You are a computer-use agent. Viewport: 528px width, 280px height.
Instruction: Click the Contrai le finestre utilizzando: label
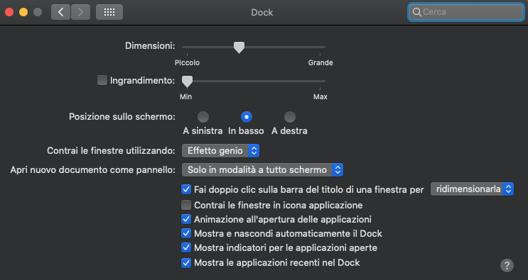point(111,151)
